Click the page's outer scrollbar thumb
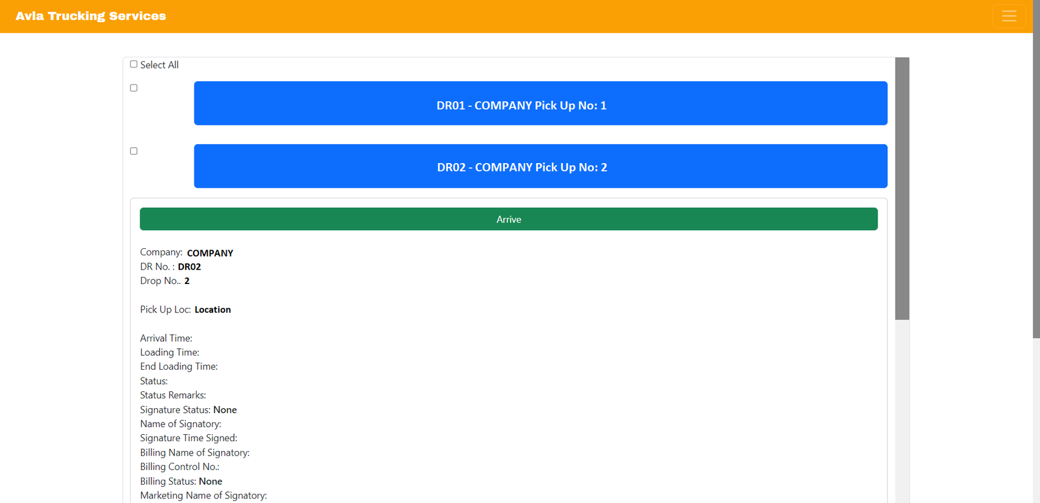 1036,169
